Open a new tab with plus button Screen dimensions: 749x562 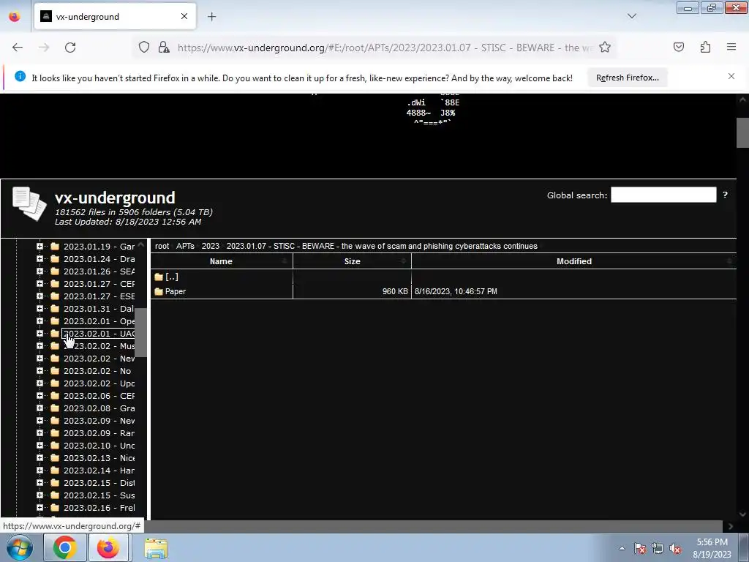click(211, 17)
